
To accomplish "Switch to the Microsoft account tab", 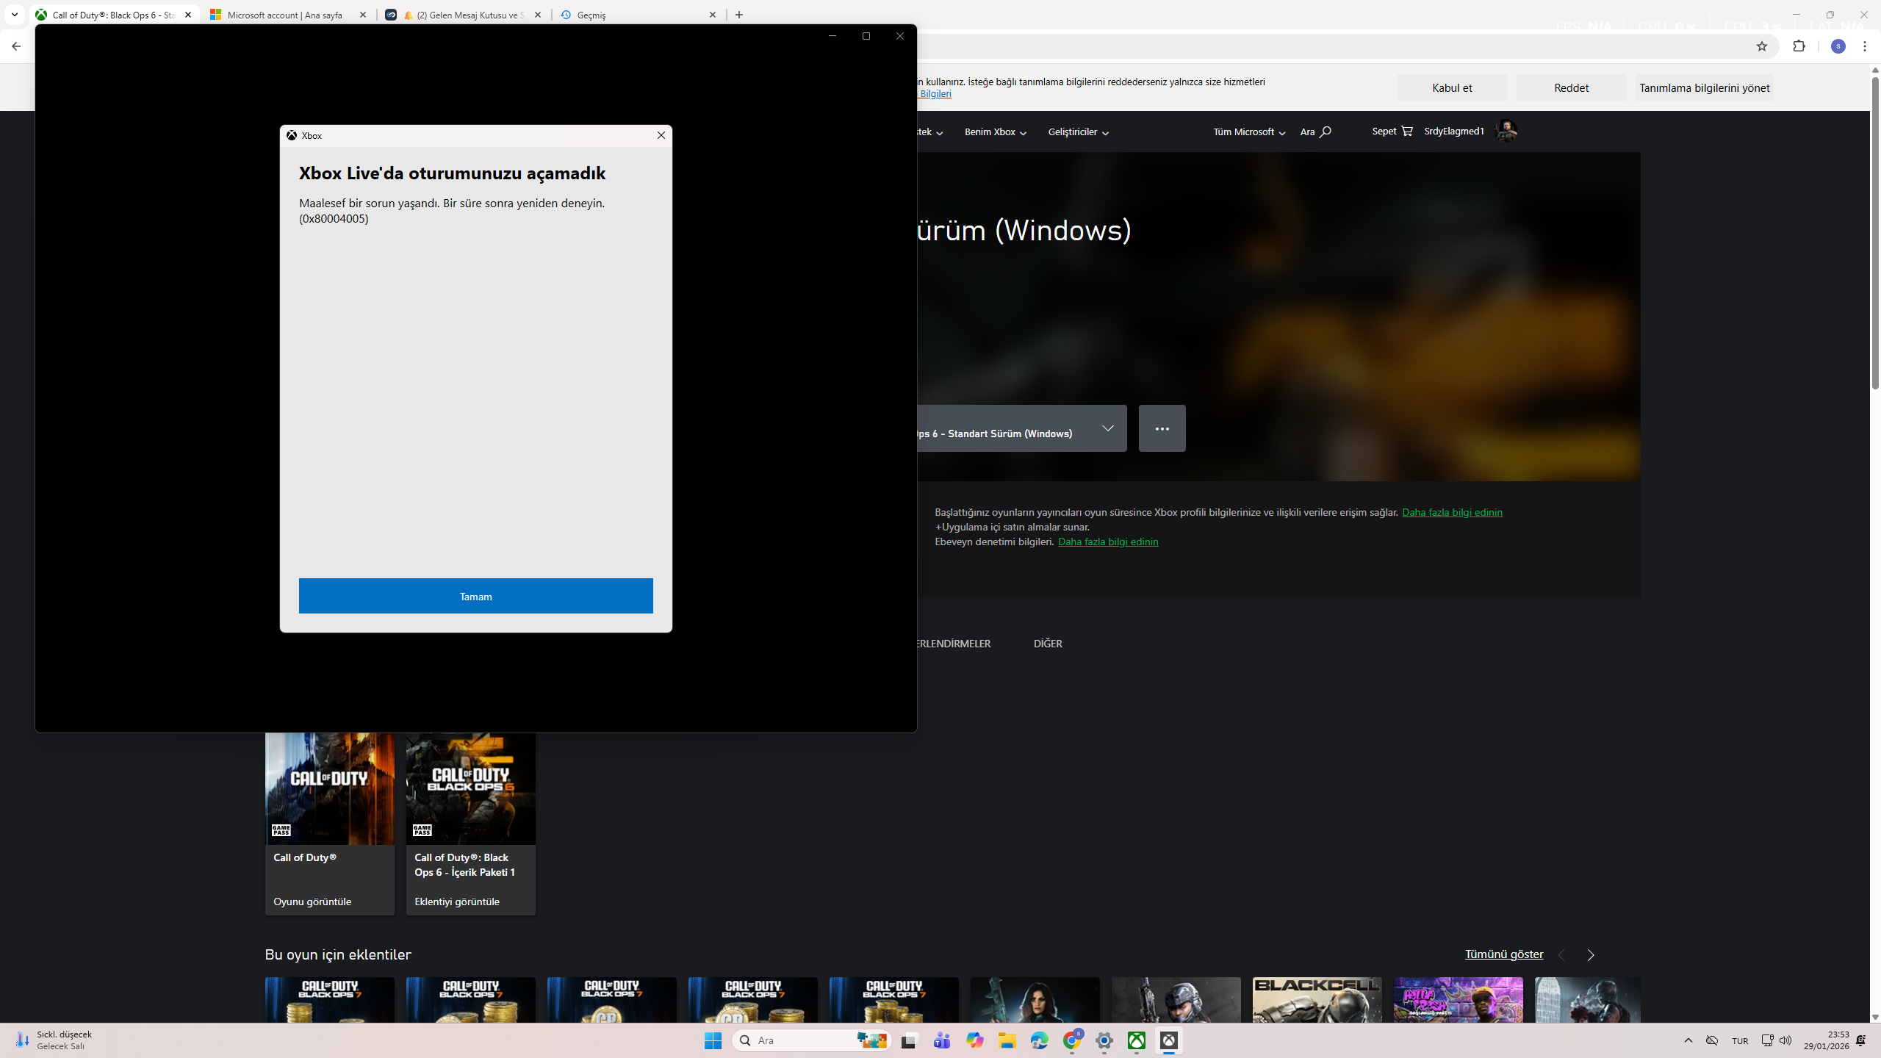I will (x=284, y=15).
